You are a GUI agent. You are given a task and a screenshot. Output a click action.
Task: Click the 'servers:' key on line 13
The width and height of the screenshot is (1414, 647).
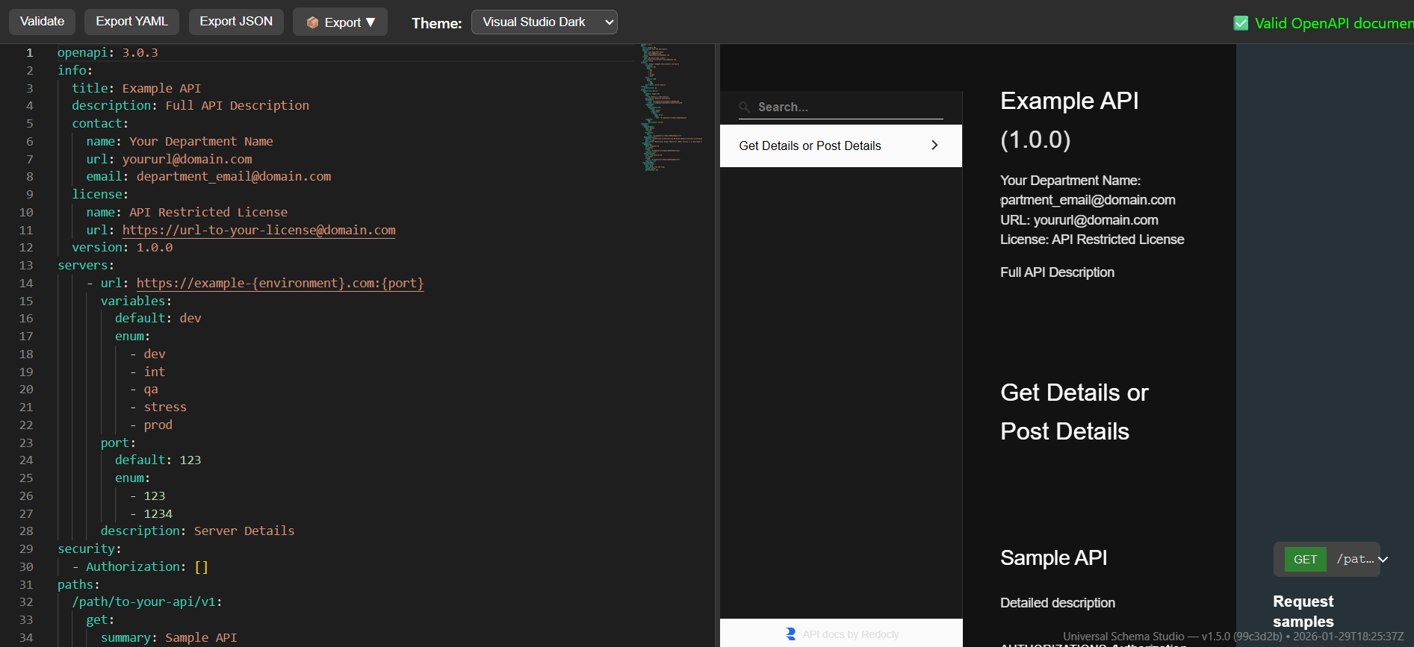[x=86, y=265]
